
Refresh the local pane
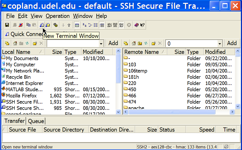click(x=27, y=44)
